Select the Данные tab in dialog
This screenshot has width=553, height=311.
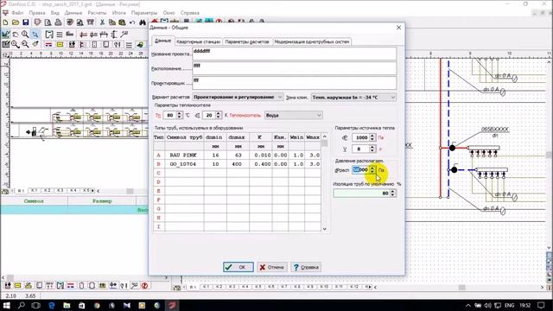(x=162, y=41)
